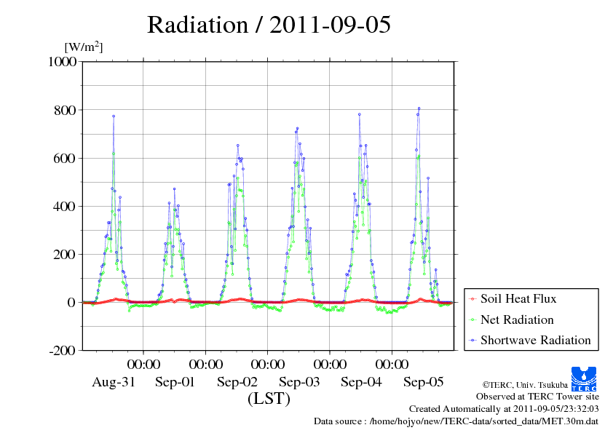Click the '[W/m2]' unit label
613x433 pixels.
(83, 47)
